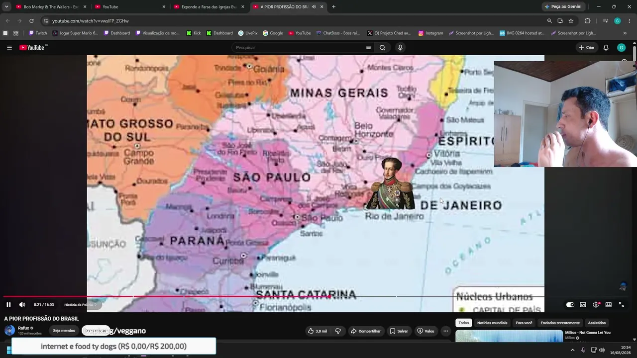
Task: Focus the Pesquisar search field
Action: tap(299, 48)
